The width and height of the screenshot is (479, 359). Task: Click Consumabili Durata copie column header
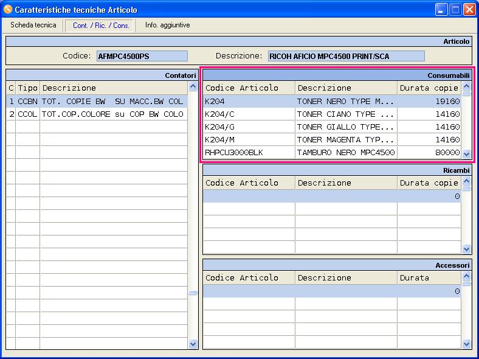[429, 88]
